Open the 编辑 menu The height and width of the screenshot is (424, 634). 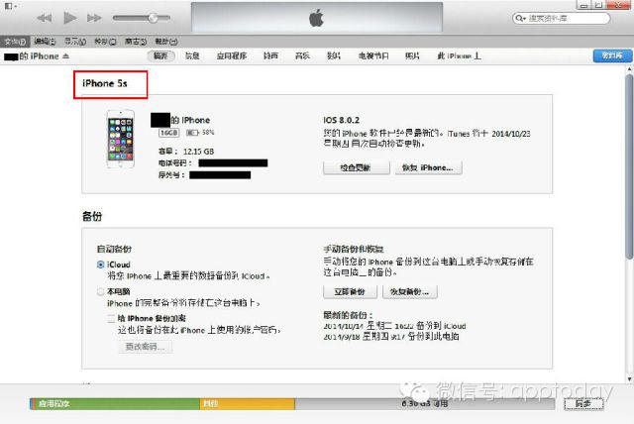[x=45, y=42]
